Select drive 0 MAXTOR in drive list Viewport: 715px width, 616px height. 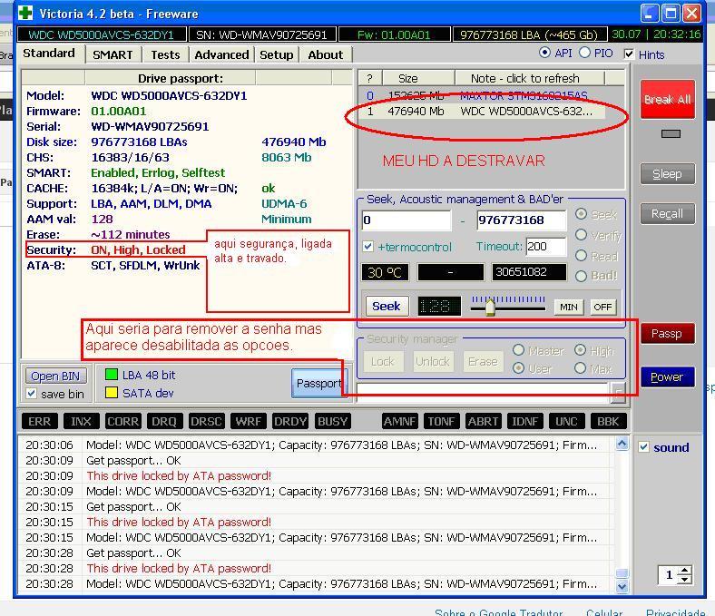point(482,96)
